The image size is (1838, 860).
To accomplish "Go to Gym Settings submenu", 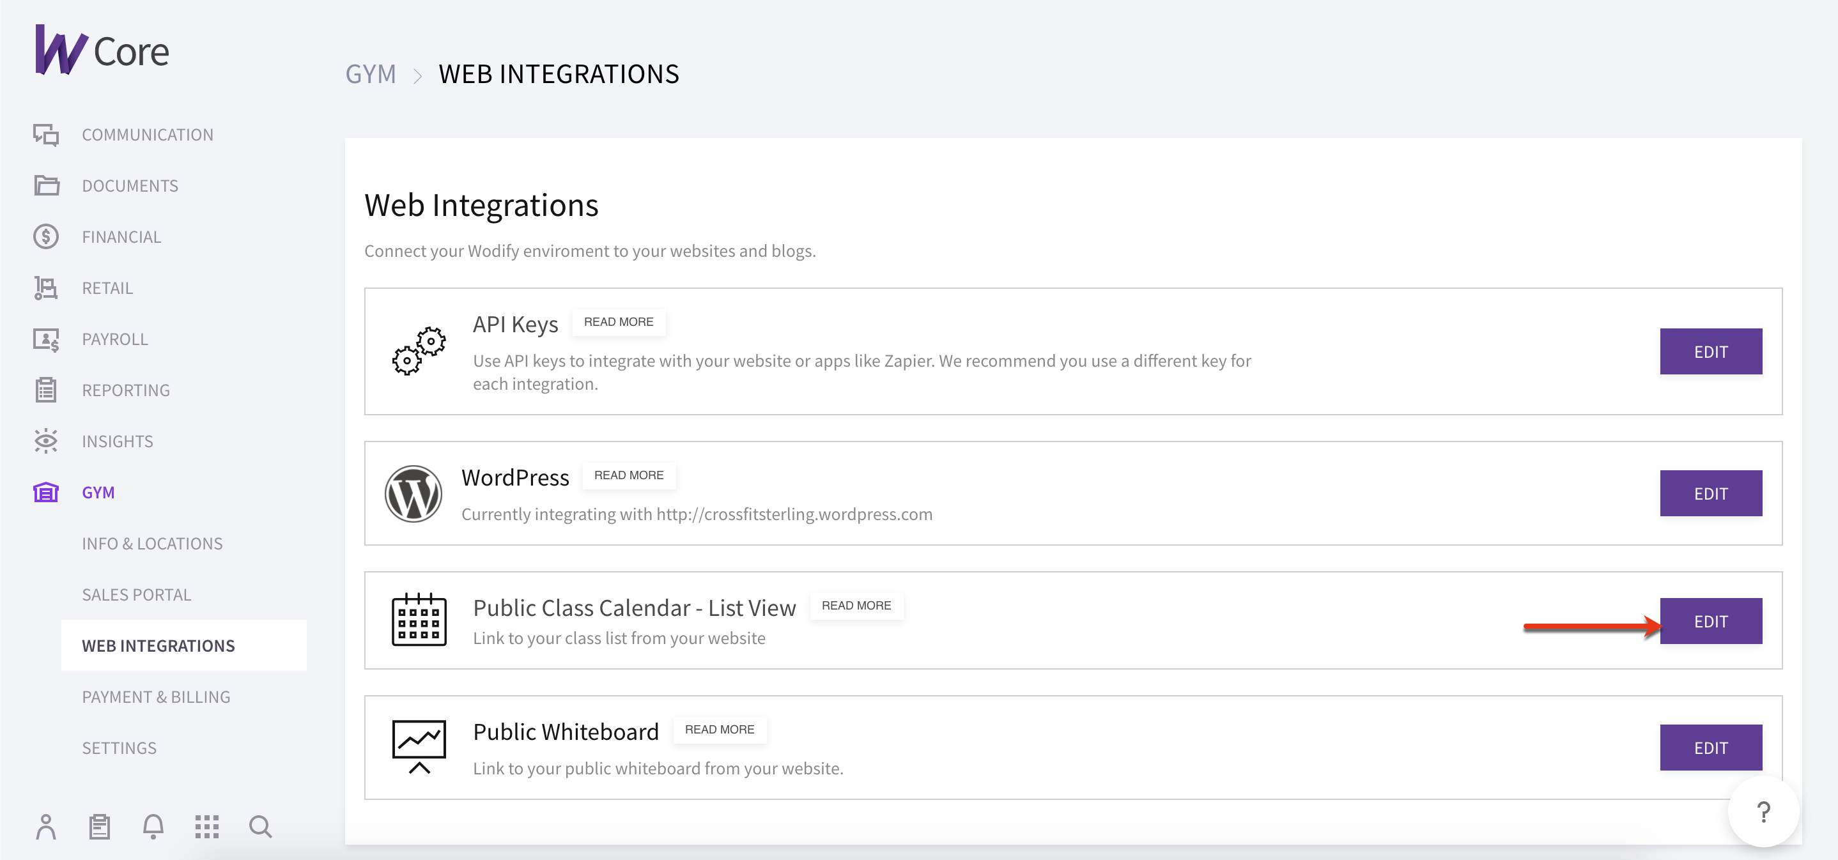I will coord(118,748).
